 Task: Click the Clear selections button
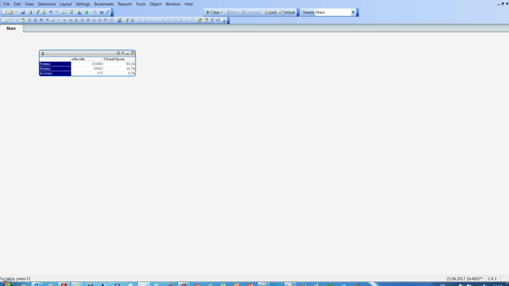pyautogui.click(x=213, y=13)
